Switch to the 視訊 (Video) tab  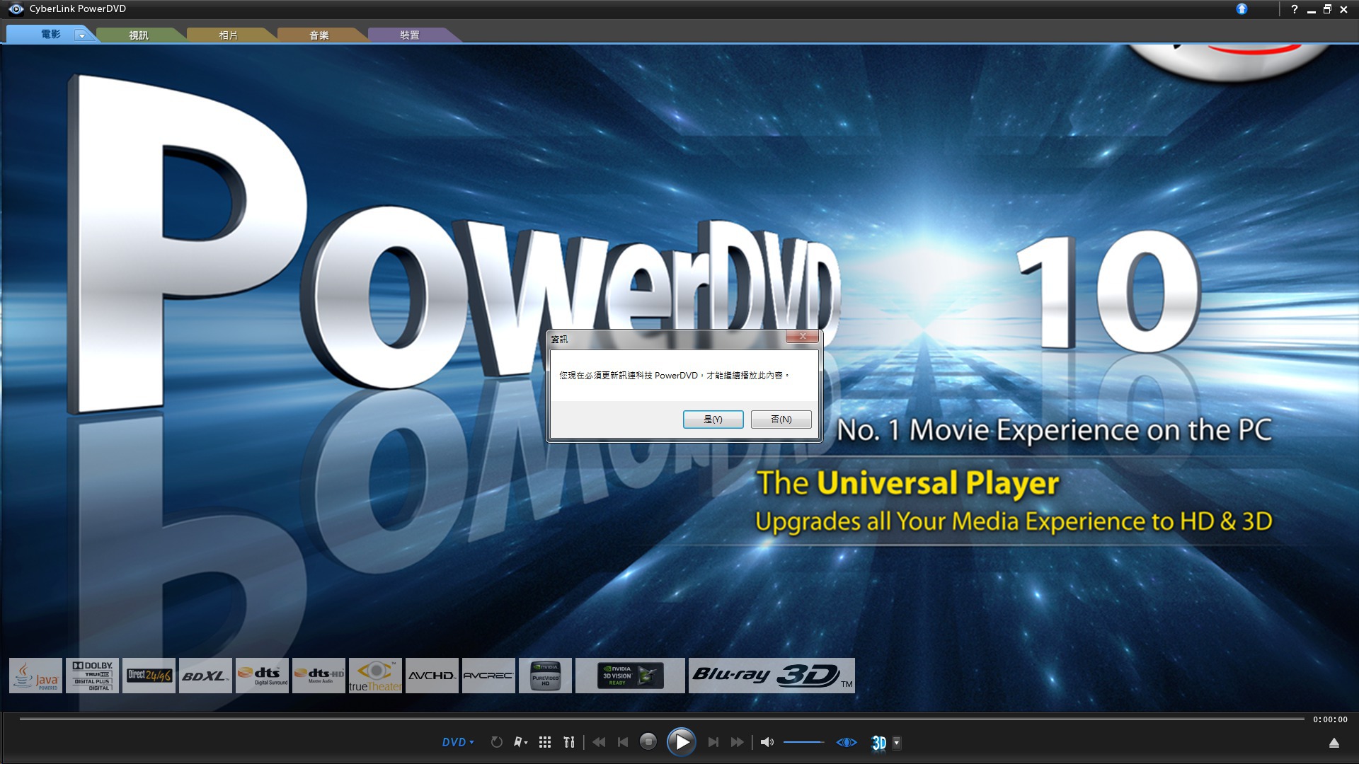click(139, 35)
